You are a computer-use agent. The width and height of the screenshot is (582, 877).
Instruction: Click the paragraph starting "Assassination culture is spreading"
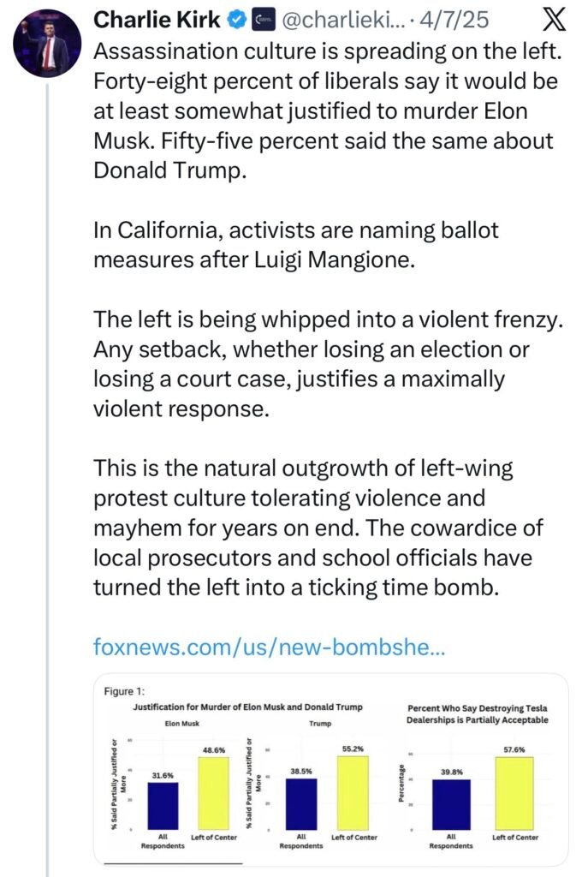point(325,110)
